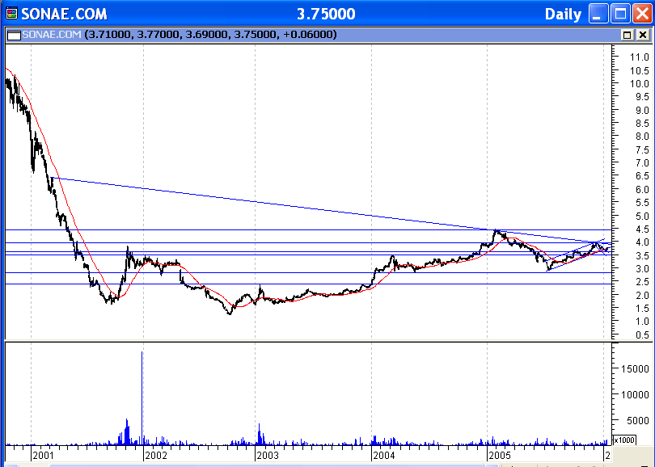655x467 pixels.
Task: Click the 2004 date axis label
Action: (x=384, y=455)
